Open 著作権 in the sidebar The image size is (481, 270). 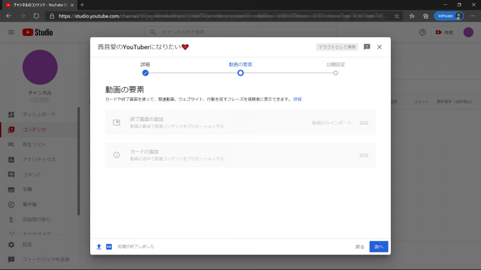(x=29, y=204)
